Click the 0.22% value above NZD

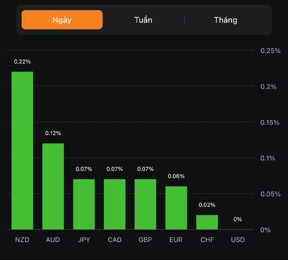coord(22,61)
